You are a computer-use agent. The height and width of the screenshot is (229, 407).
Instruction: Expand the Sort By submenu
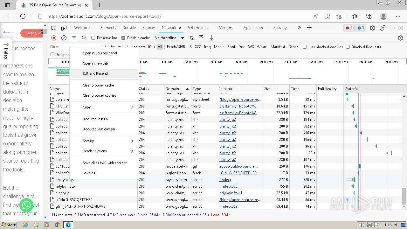[x=104, y=141]
